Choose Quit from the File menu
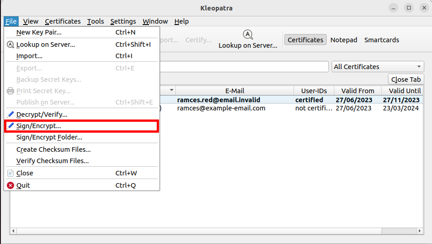The width and height of the screenshot is (432, 244). coord(82,185)
